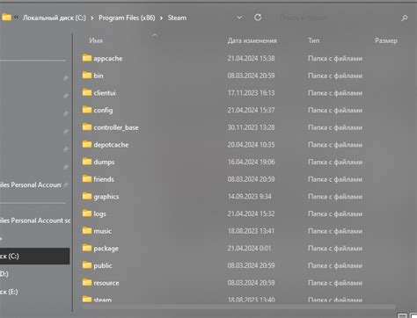Click the package folder name
The image size is (417, 318).
[x=106, y=249]
